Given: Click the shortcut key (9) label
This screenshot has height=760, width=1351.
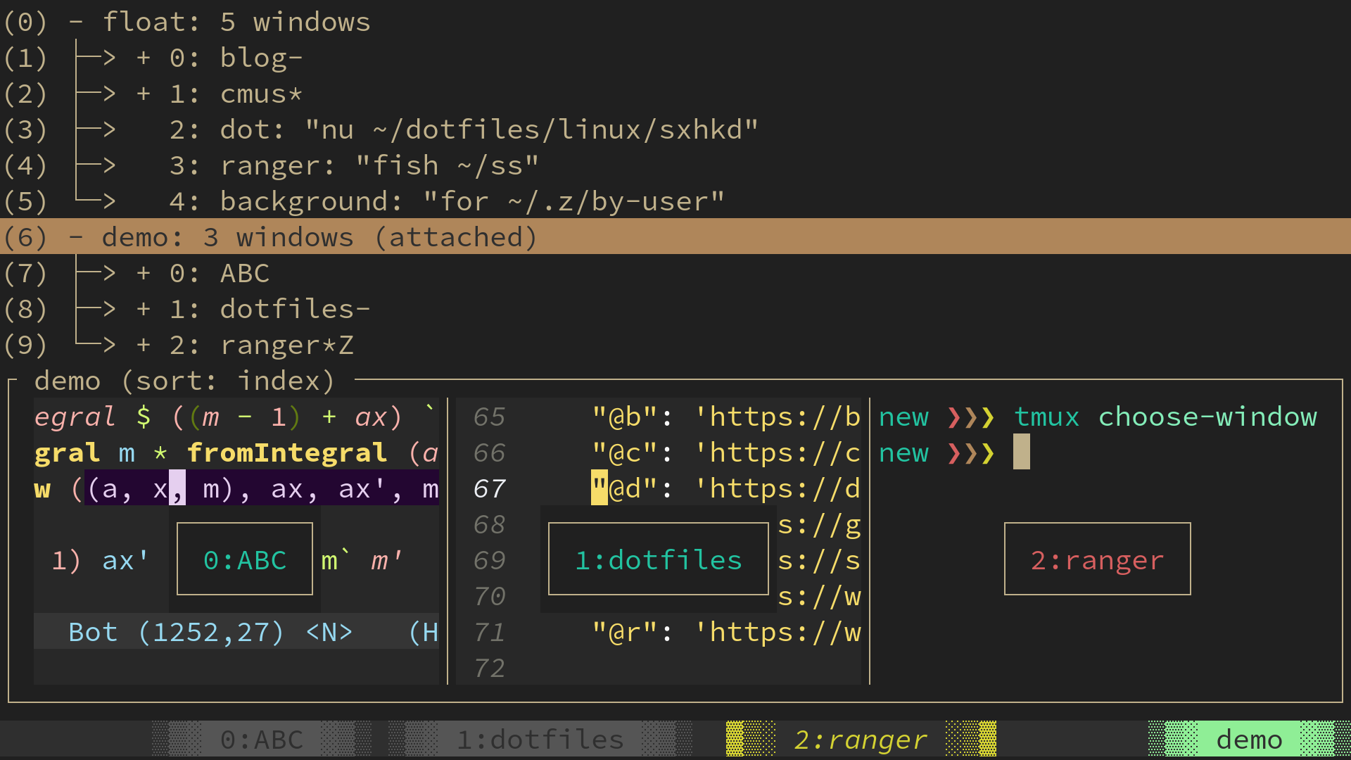Looking at the screenshot, I should point(25,345).
